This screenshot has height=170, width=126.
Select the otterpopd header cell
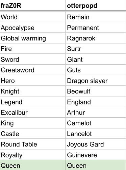tap(96, 5)
